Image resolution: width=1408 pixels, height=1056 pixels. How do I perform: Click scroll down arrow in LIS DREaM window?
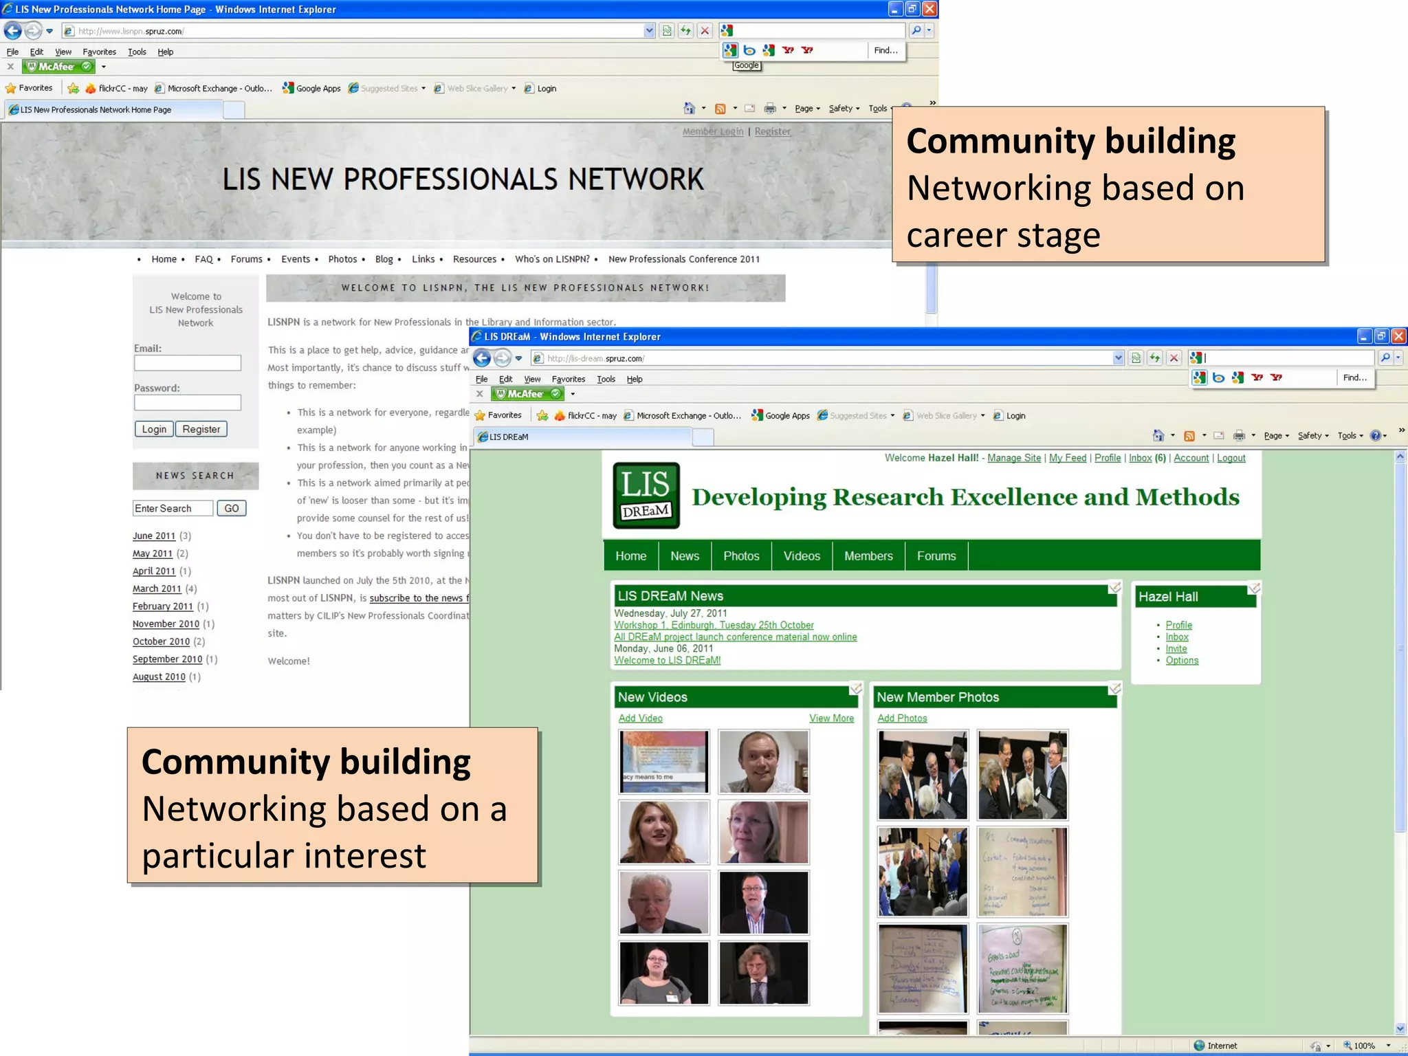pyautogui.click(x=1400, y=1028)
